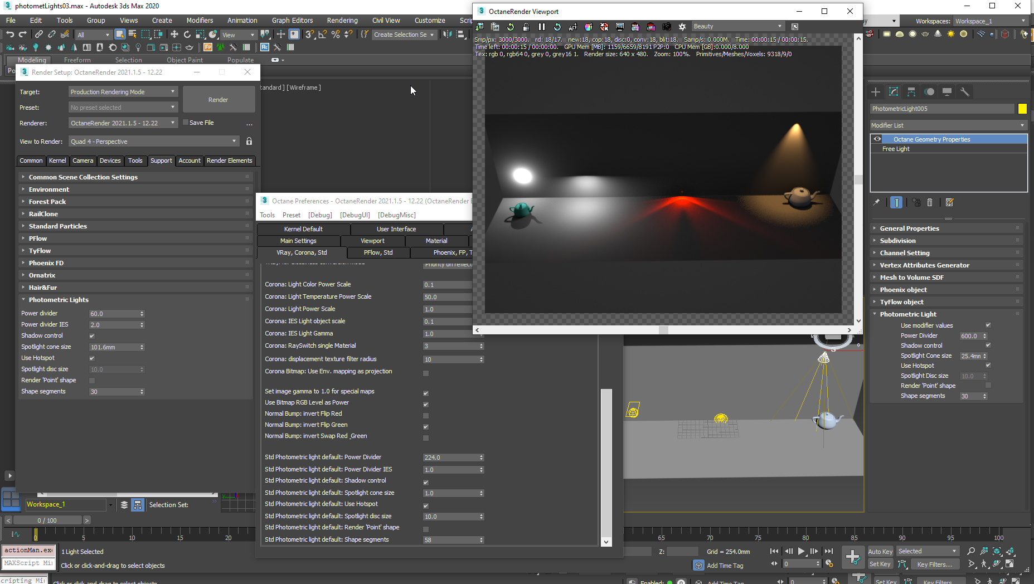This screenshot has width=1034, height=584.
Task: Click the undo arrow in main toolbar
Action: (10, 35)
